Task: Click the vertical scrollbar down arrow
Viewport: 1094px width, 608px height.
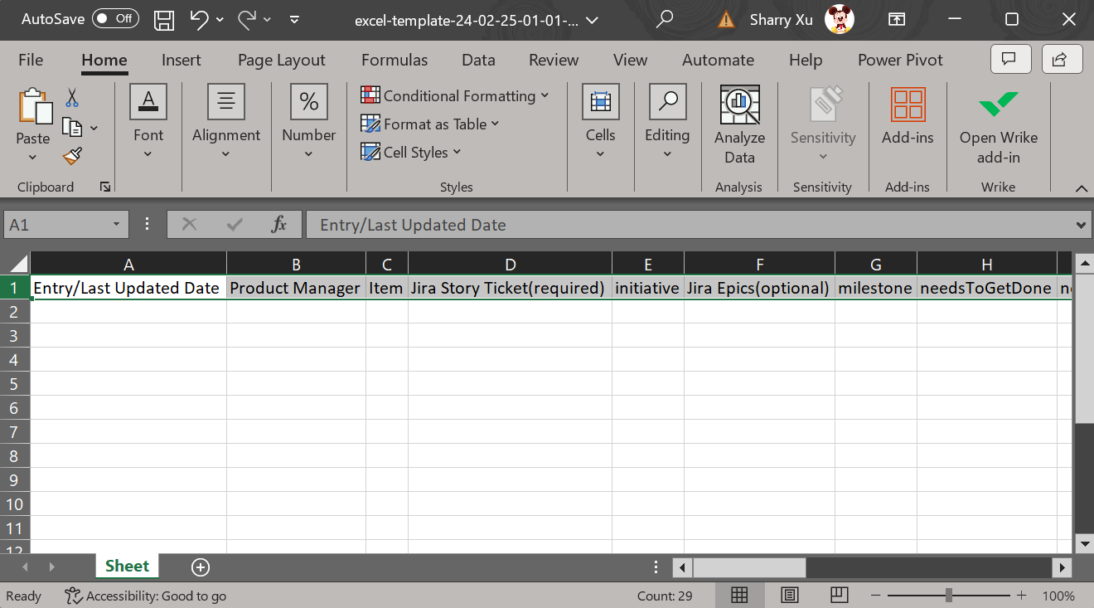Action: (x=1084, y=542)
